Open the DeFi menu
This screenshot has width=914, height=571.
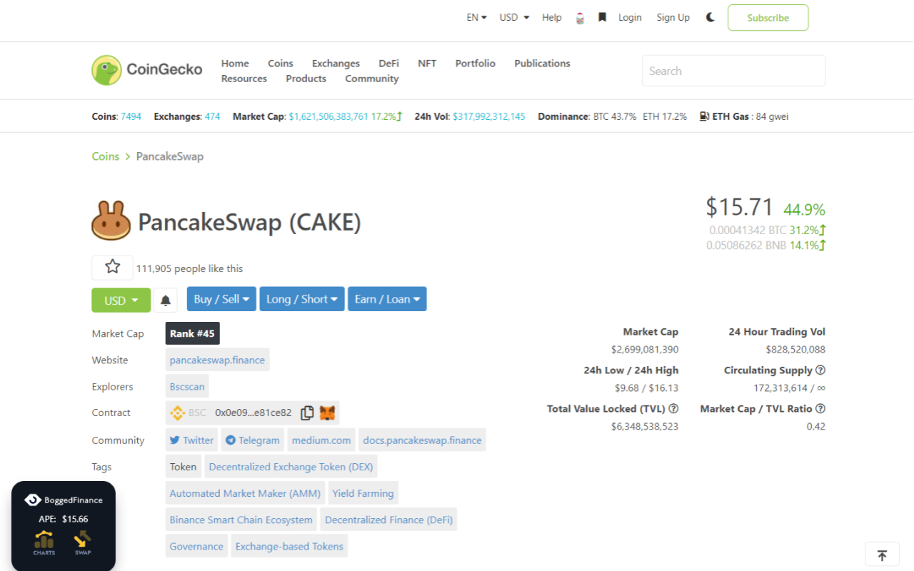point(388,63)
